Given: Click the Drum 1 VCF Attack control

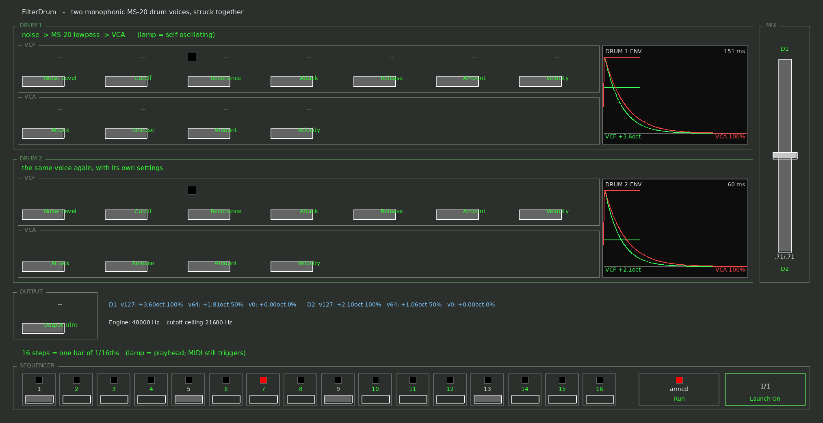Looking at the screenshot, I should pos(292,82).
